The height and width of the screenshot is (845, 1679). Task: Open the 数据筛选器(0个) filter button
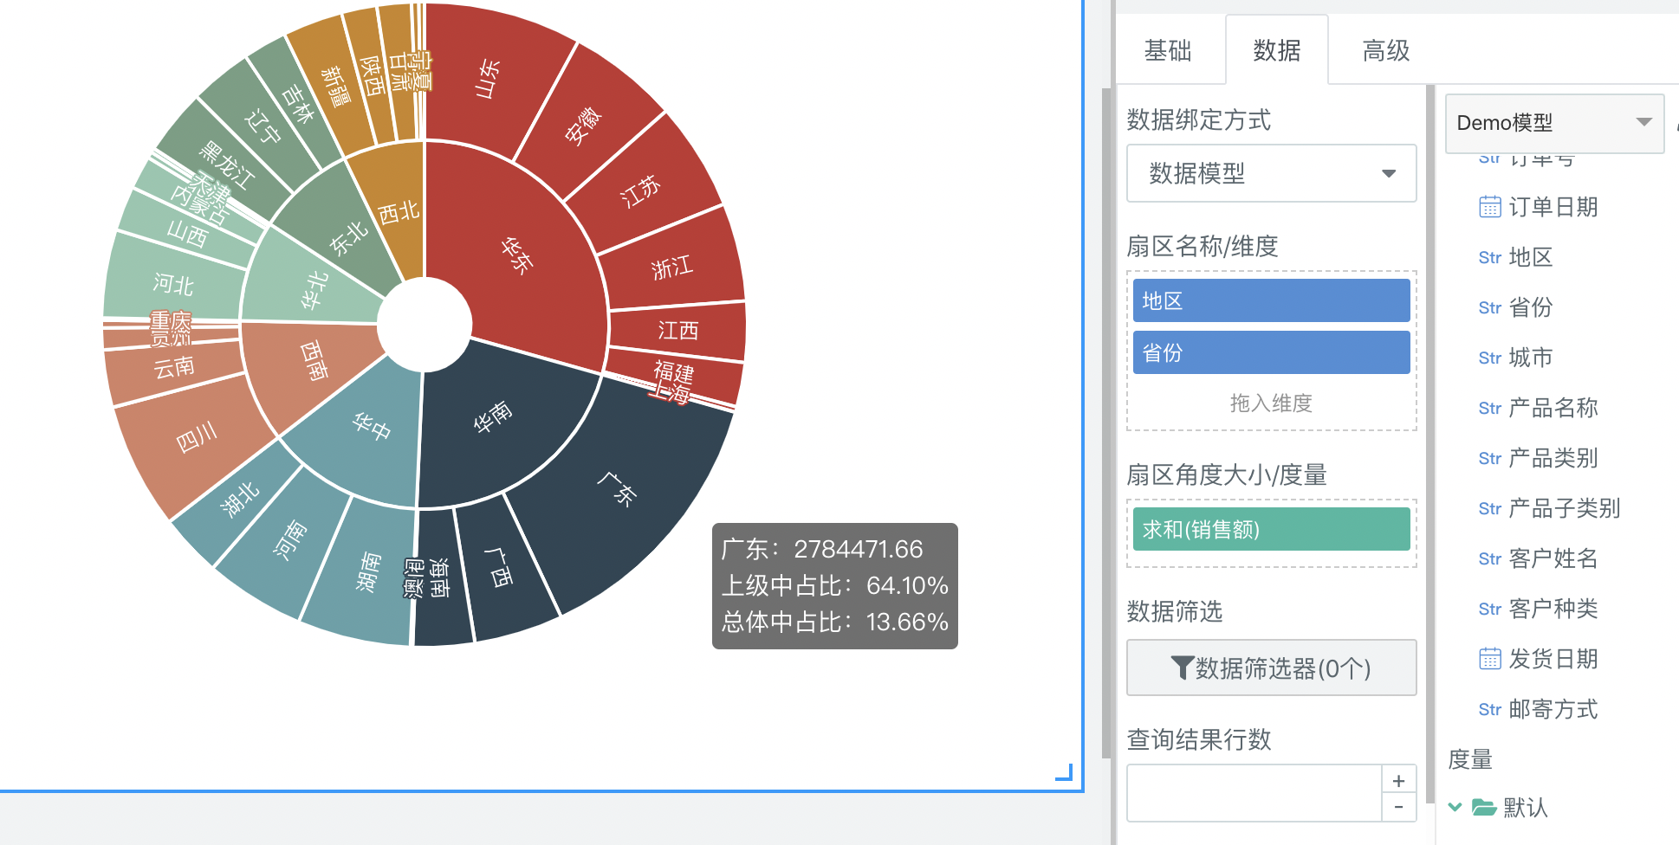pyautogui.click(x=1271, y=668)
